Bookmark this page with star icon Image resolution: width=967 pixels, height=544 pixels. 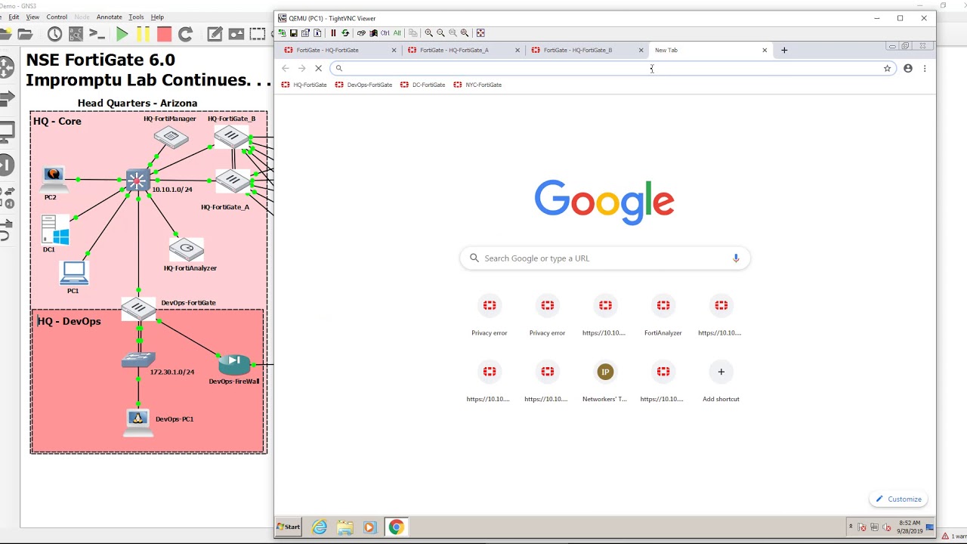click(x=887, y=68)
